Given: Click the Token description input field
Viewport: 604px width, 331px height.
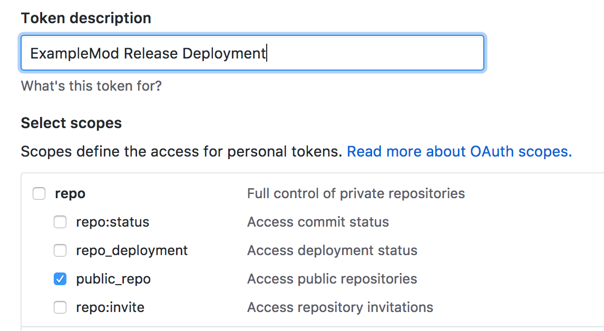Looking at the screenshot, I should [252, 53].
